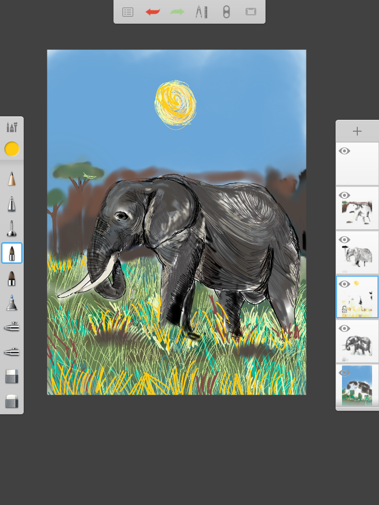
Task: Hide the brown background mountains layer
Action: coord(344,195)
